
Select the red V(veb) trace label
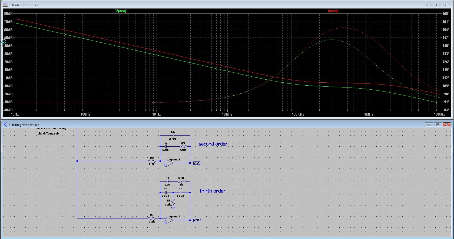[x=333, y=11]
